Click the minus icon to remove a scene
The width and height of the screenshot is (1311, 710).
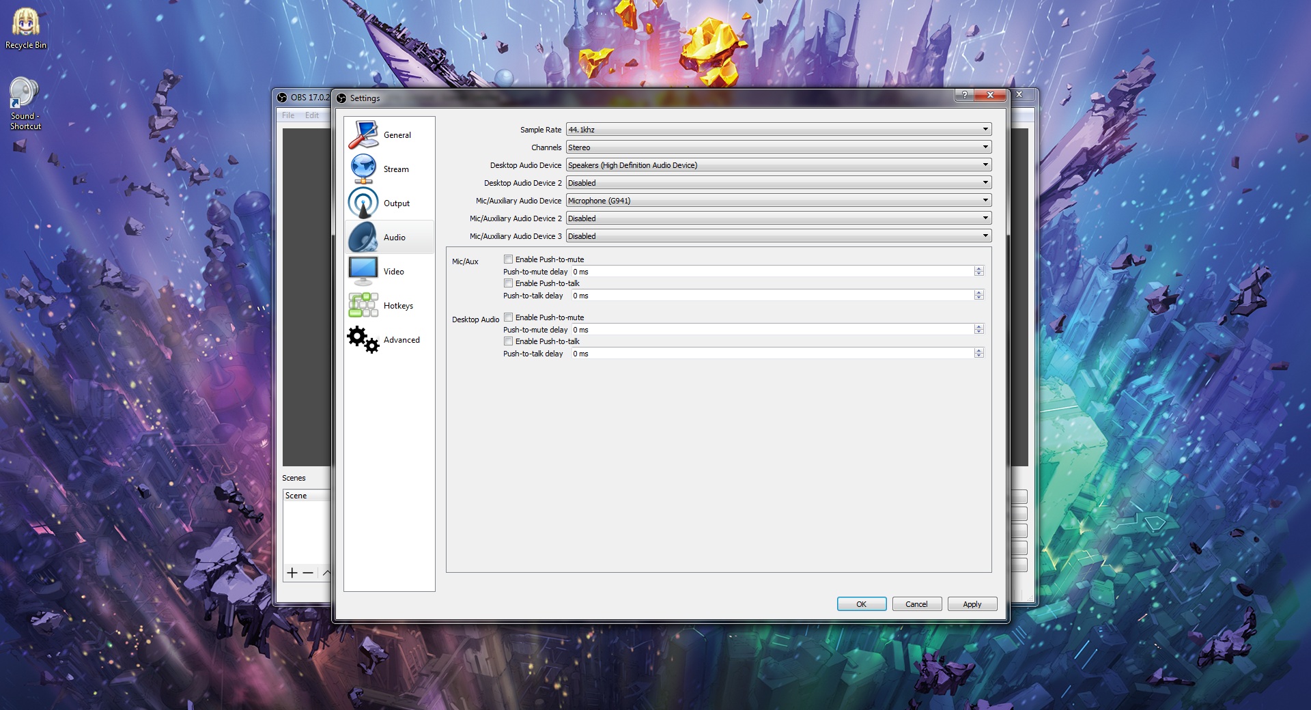[x=308, y=573]
